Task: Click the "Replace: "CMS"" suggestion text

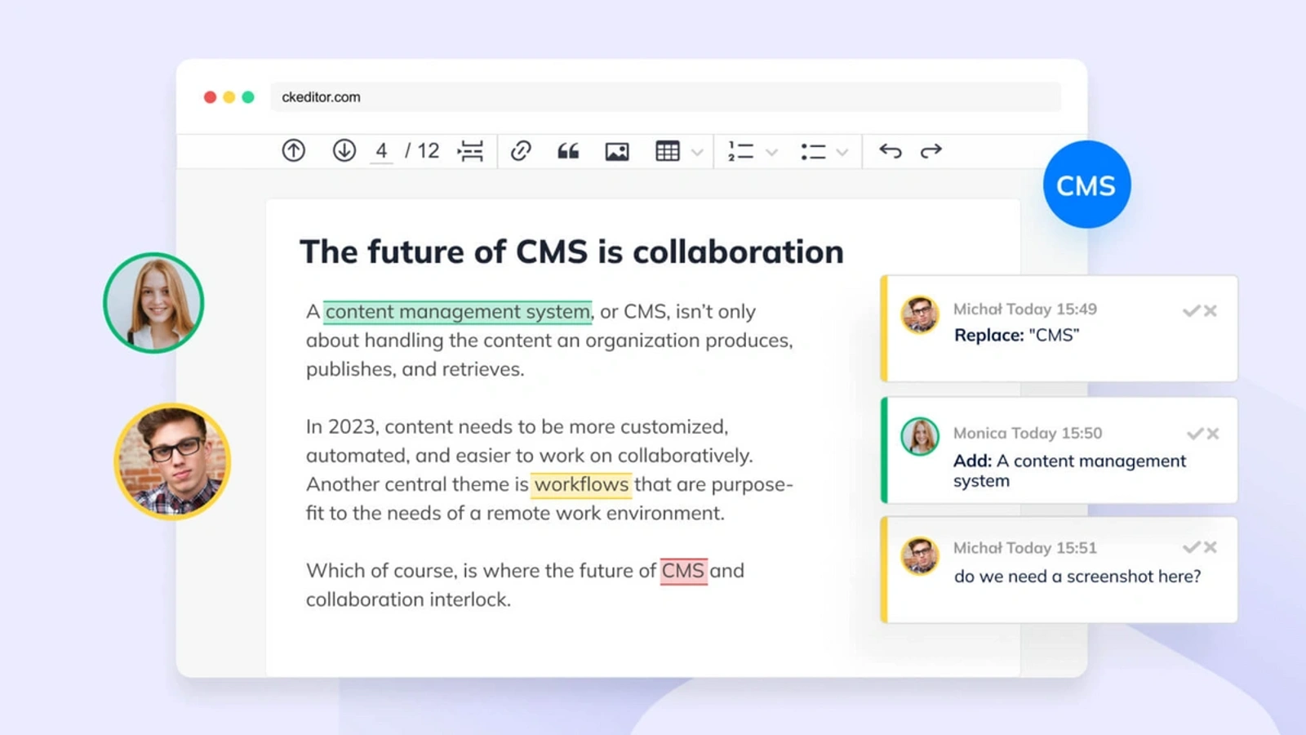Action: pos(1017,336)
